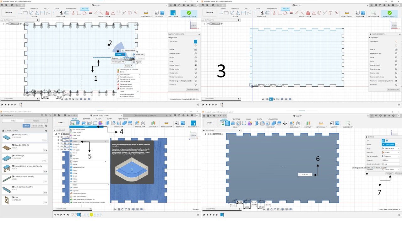Click Ángulo de inclinación field showing 0.0 deg
Viewport: 402px width, 226px height.
(391, 164)
